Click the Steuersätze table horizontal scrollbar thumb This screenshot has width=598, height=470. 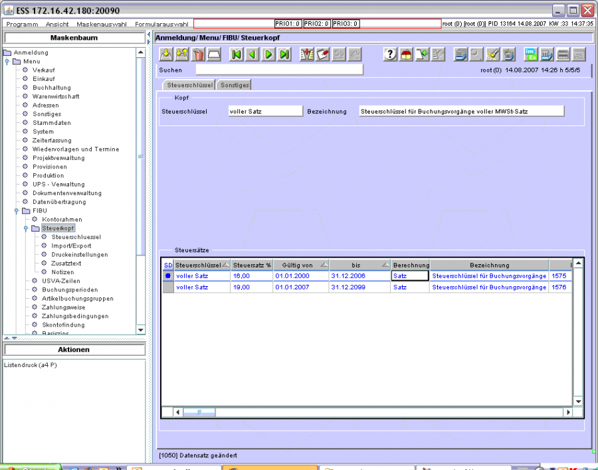click(200, 412)
